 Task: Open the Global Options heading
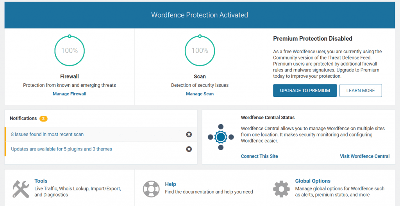[x=312, y=181]
